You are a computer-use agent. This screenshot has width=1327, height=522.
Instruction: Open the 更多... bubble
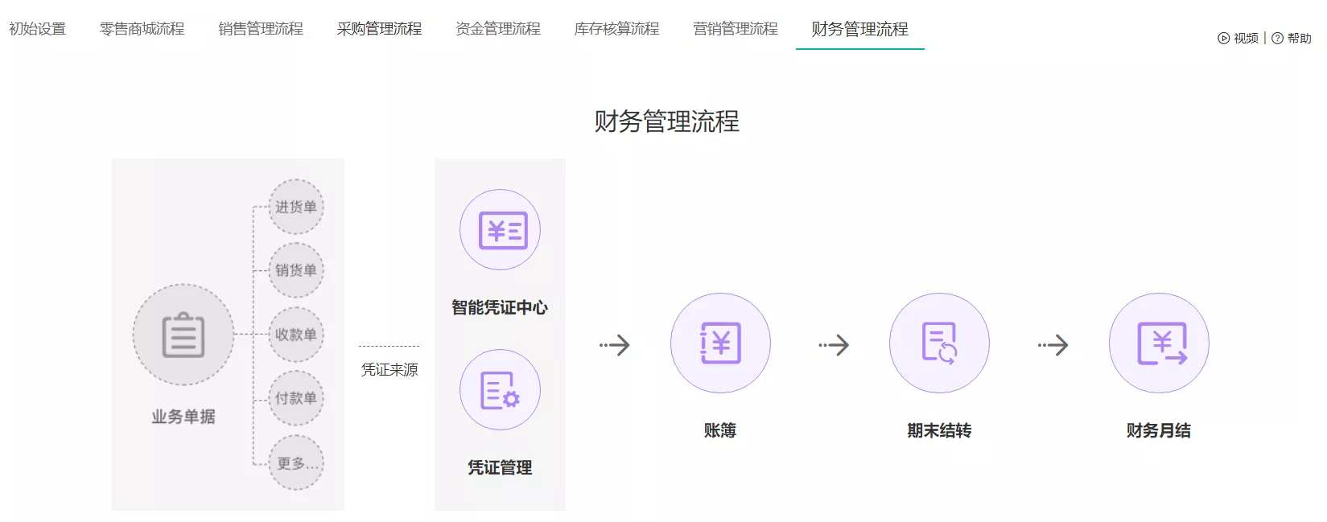296,462
